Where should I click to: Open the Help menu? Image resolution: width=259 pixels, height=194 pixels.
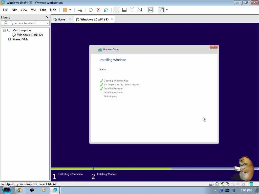coord(53,10)
